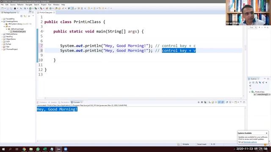271x152 pixels.
Task: Click Pin Console icon
Action: 227,102
